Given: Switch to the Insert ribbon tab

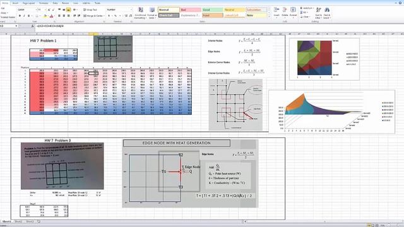Looking at the screenshot, I should 15,3.
